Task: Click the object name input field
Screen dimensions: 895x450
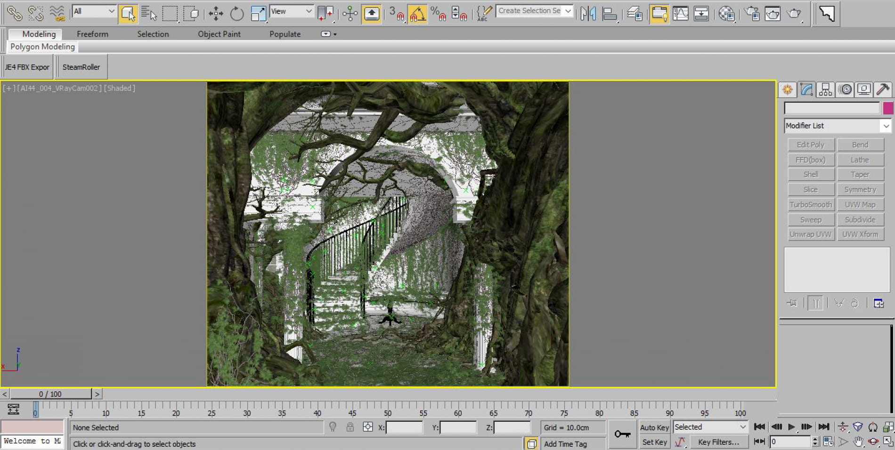Action: 832,108
